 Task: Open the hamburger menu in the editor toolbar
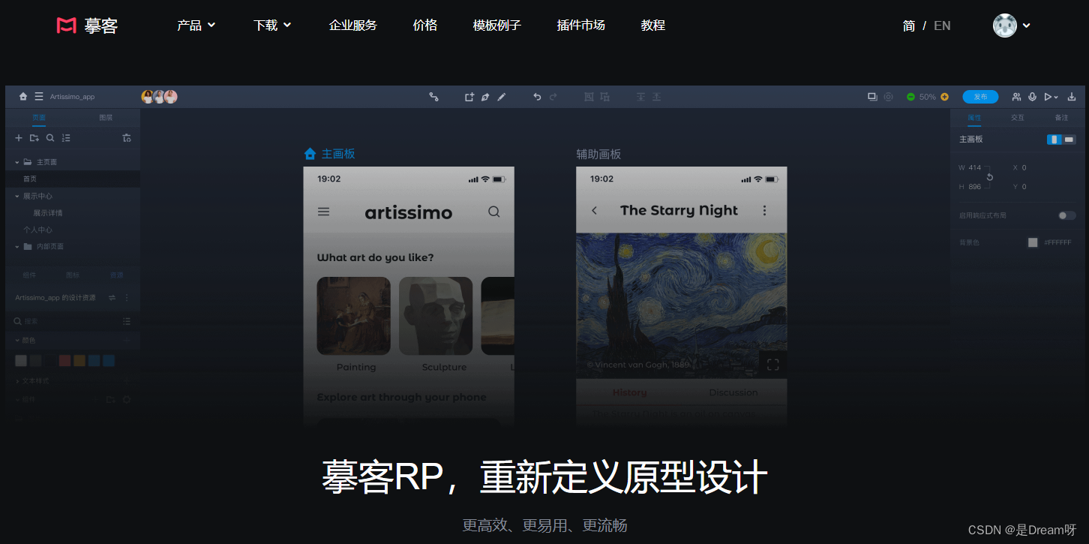(x=39, y=97)
